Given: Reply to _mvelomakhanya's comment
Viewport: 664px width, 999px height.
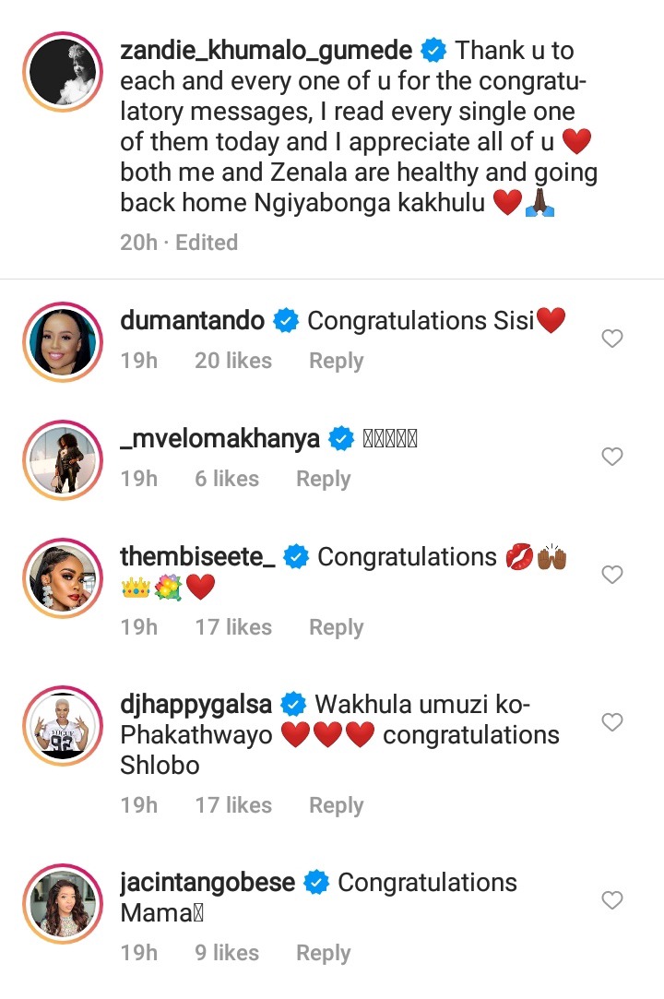Looking at the screenshot, I should click(323, 479).
